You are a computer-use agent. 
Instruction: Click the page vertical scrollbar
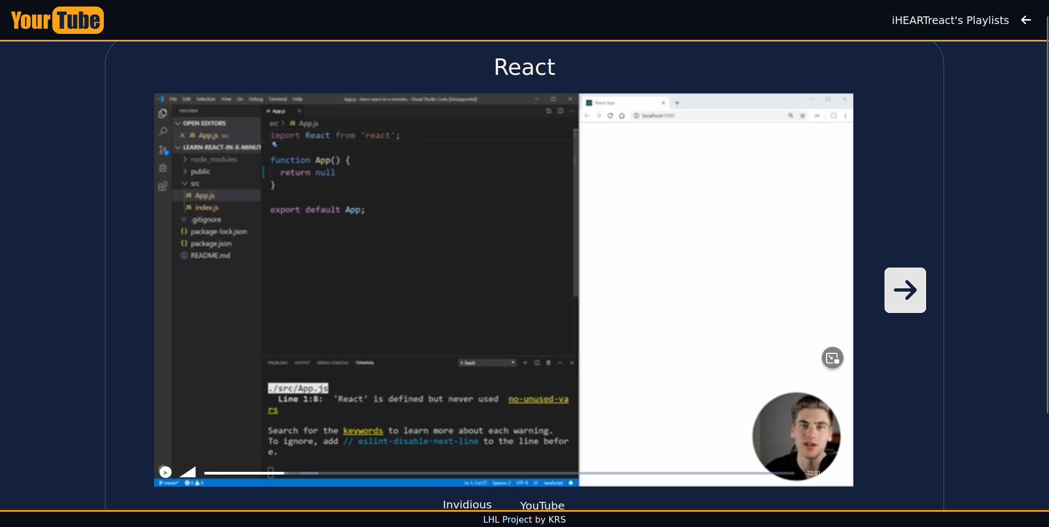click(x=1047, y=216)
